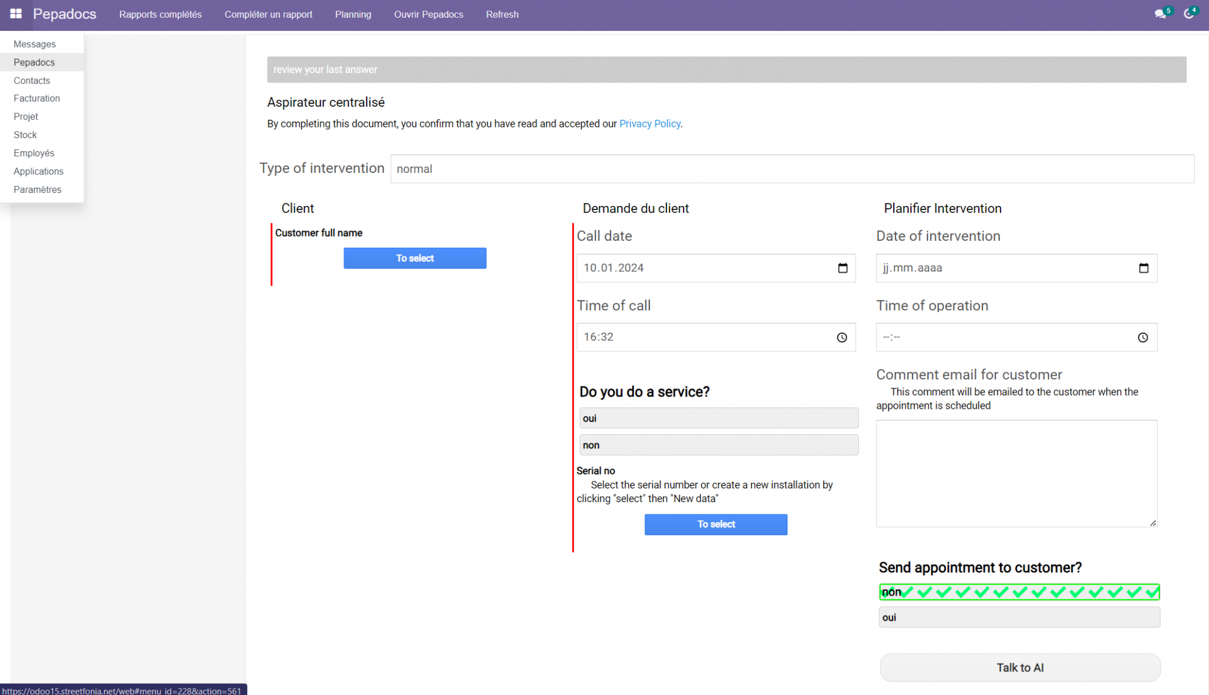1209x695 pixels.
Task: Open Rapports complétés menu item
Action: tap(160, 14)
